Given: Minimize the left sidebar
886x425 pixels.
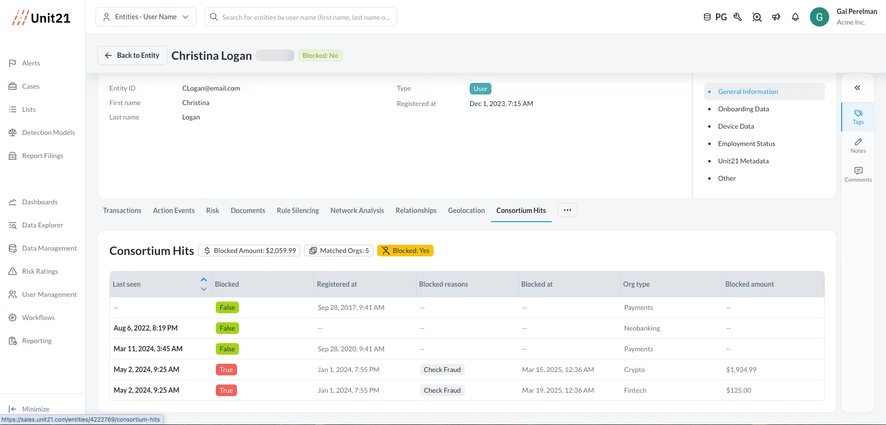Looking at the screenshot, I should [29, 409].
